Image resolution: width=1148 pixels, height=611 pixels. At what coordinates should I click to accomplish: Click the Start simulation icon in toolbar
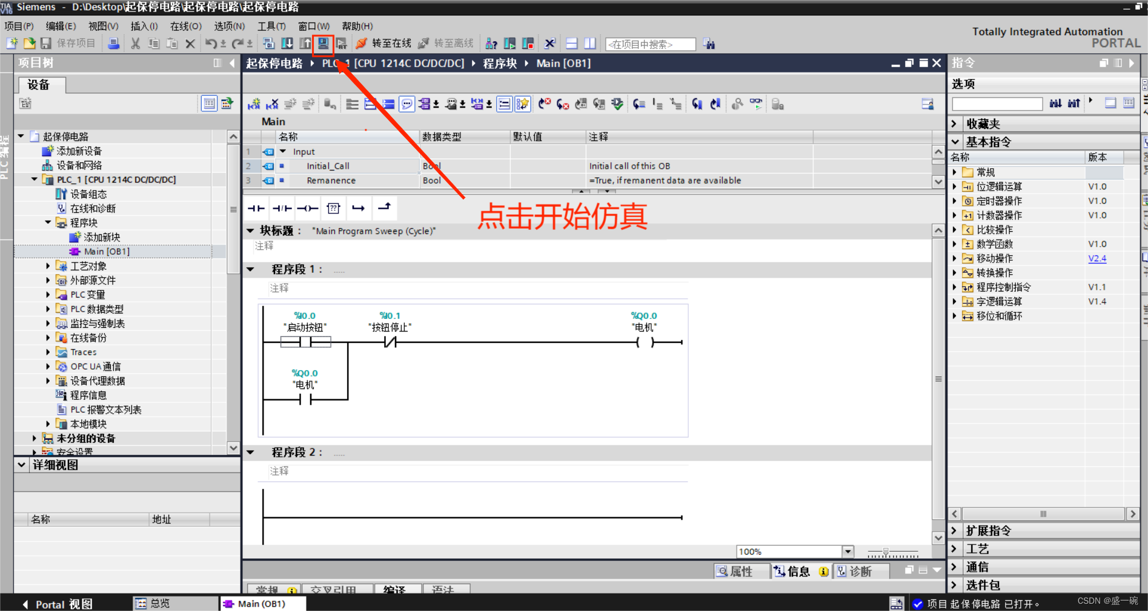click(x=323, y=44)
